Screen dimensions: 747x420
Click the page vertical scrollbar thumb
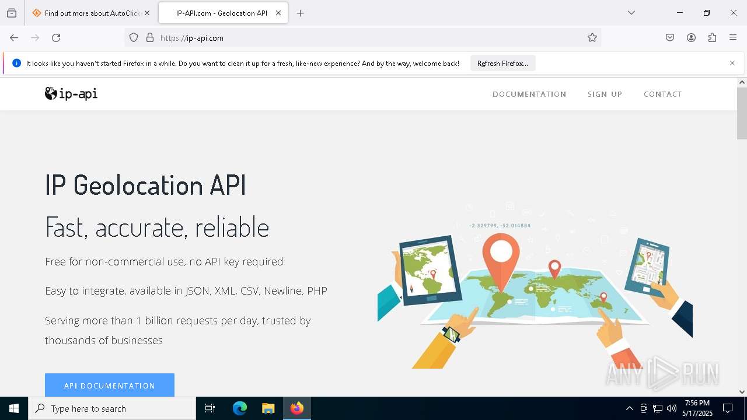click(742, 113)
